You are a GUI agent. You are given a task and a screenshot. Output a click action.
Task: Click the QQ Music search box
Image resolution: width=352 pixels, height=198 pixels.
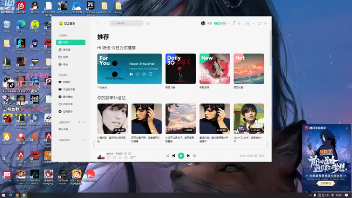(x=126, y=23)
